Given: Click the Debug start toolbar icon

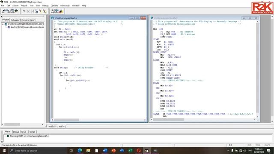Looking at the screenshot, I should click(61, 11).
